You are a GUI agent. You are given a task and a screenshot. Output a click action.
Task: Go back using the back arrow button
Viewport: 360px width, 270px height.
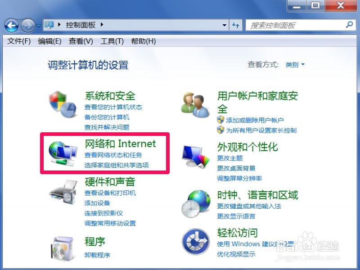click(x=11, y=25)
